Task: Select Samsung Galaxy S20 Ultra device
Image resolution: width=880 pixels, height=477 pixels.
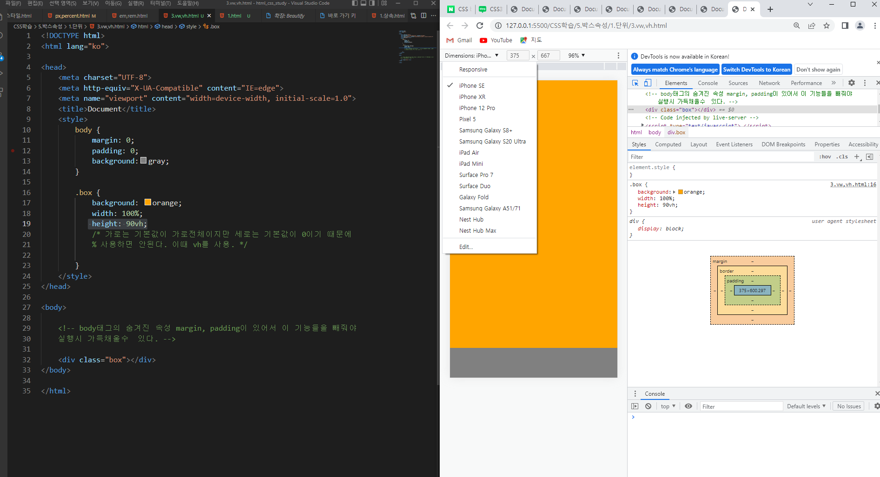Action: pyautogui.click(x=492, y=141)
